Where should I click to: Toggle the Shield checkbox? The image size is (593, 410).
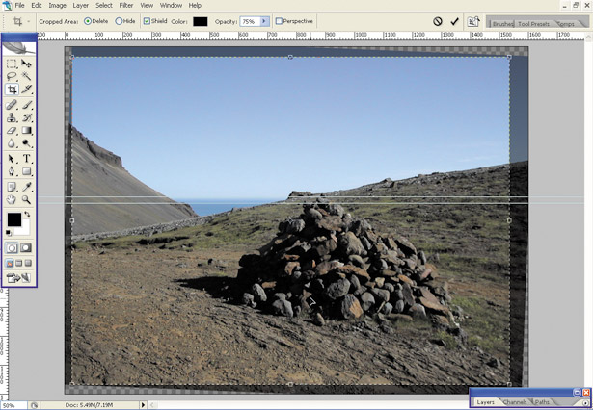147,21
